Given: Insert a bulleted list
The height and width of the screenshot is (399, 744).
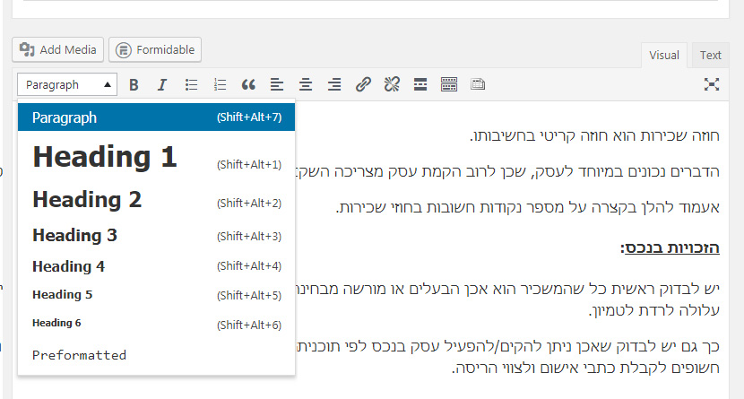Looking at the screenshot, I should (x=191, y=85).
